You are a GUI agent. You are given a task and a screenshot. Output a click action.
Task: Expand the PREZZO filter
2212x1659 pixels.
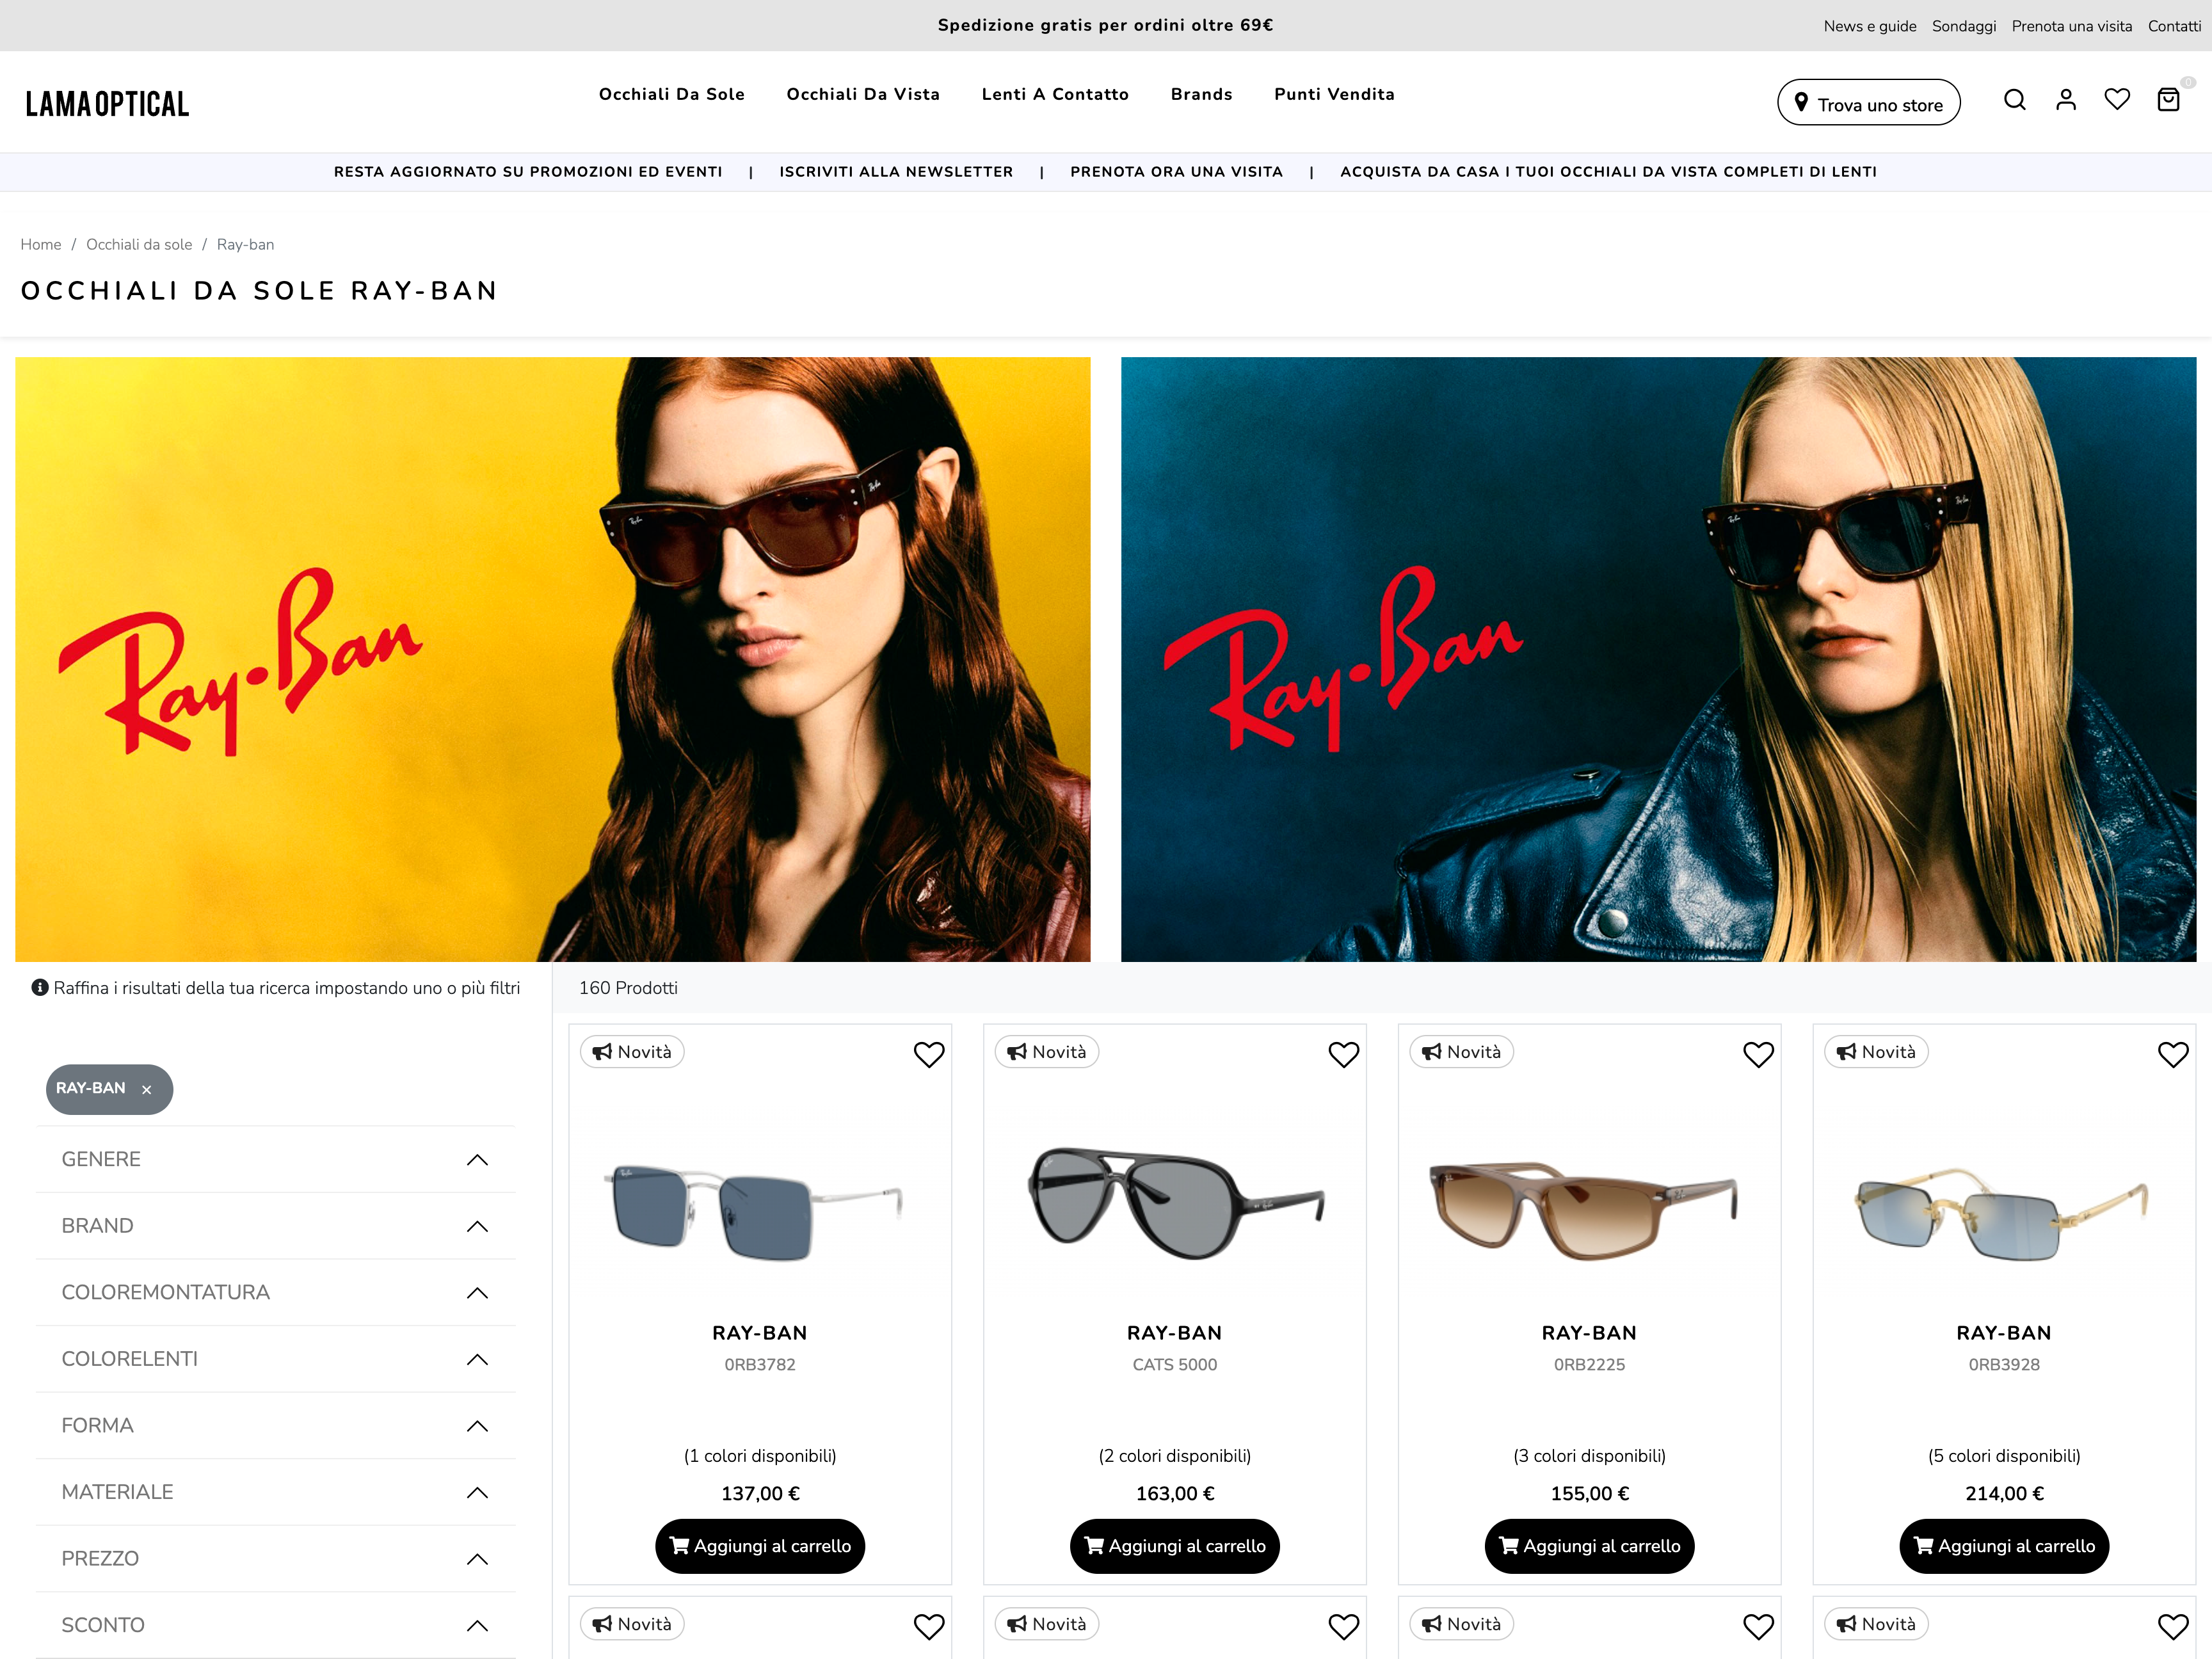(276, 1559)
